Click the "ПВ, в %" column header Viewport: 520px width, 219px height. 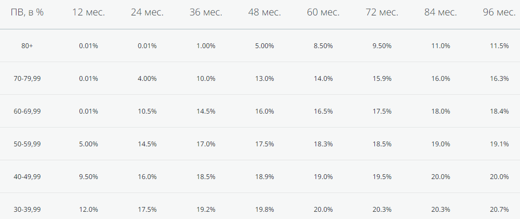(x=27, y=13)
